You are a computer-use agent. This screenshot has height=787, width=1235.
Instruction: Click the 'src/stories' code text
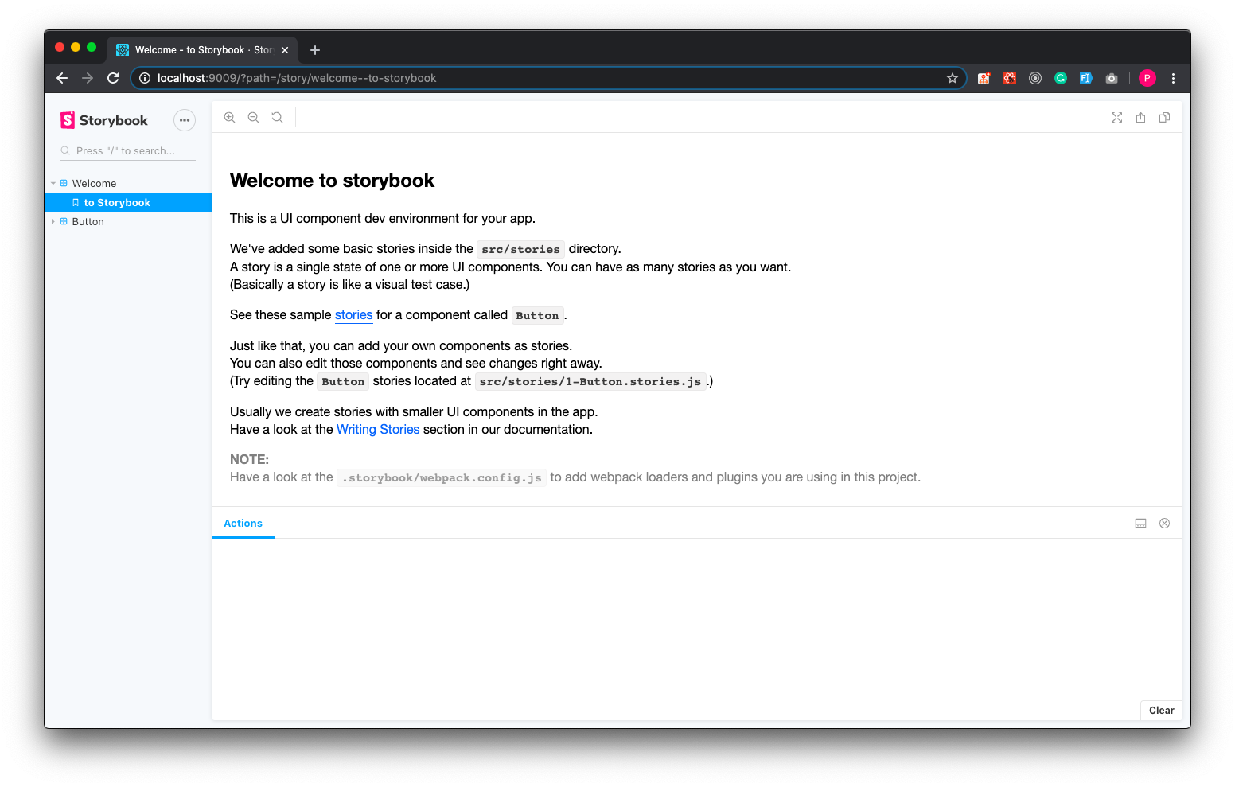pos(520,249)
